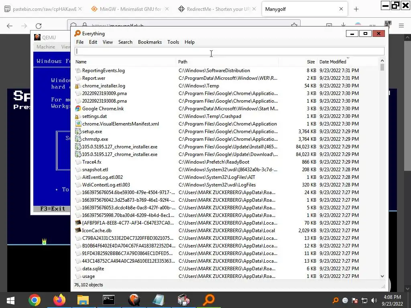Open a new browser tab
This screenshot has height=308, width=411.
point(356,9)
